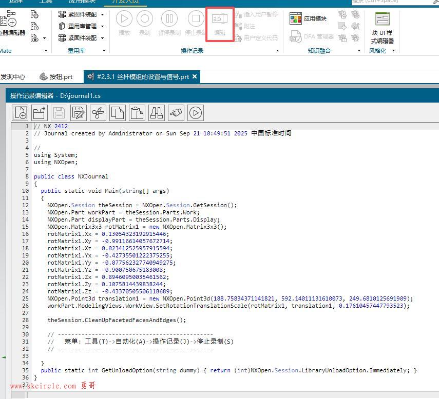
Task: Click the 编辑 journal edit icon
Action: coord(220,23)
